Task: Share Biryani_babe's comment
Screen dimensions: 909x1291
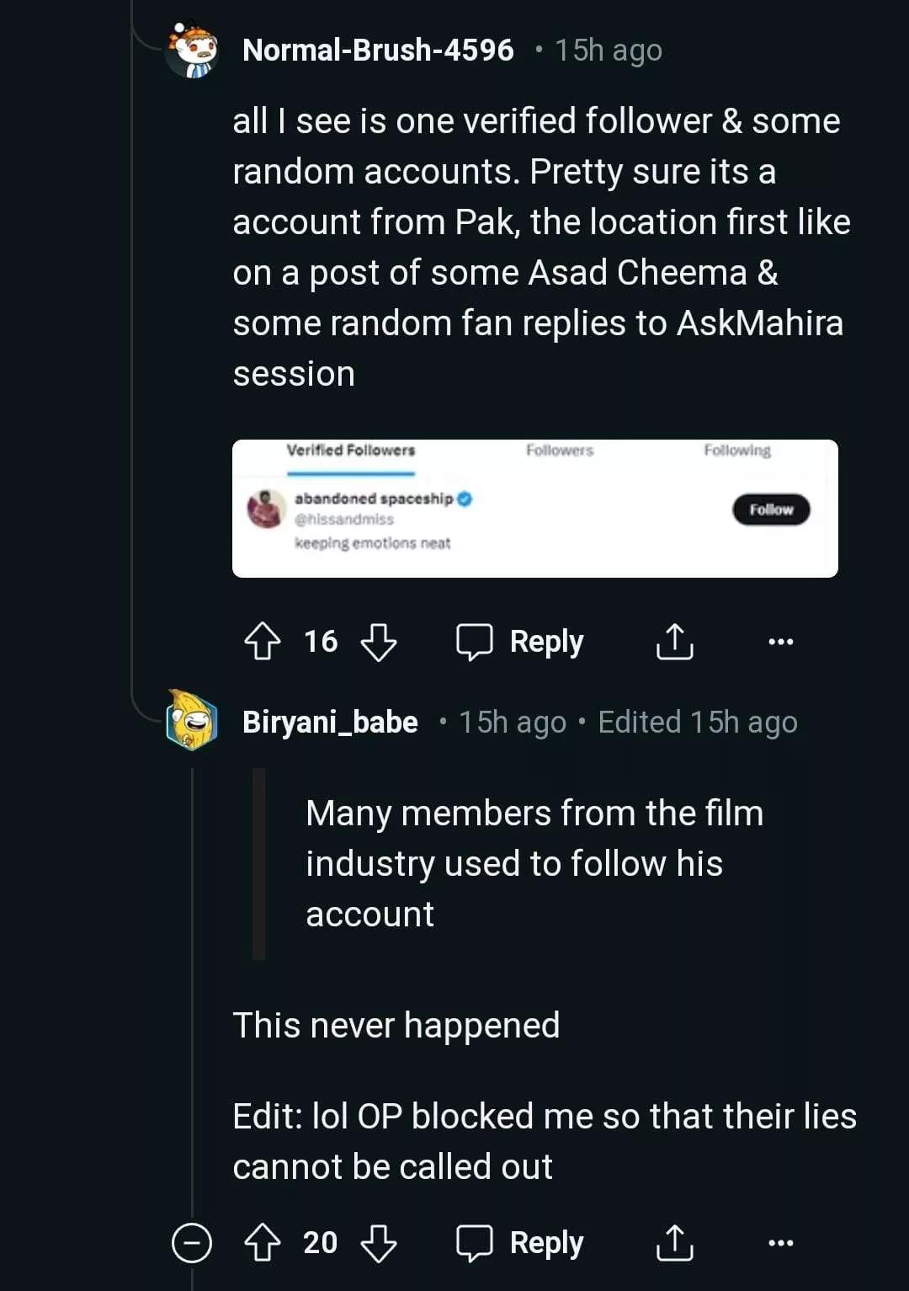Action: click(674, 1243)
